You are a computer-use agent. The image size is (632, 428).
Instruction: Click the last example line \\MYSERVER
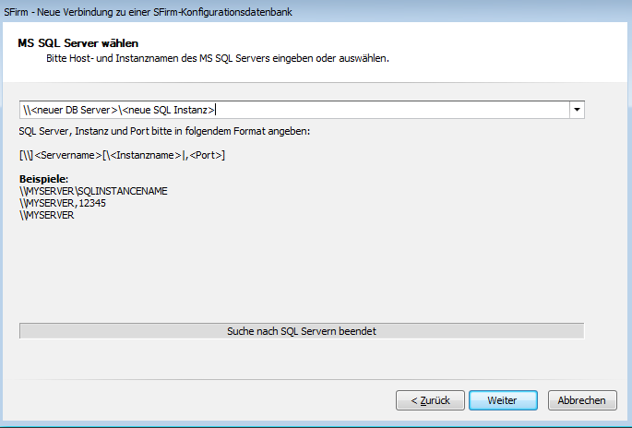tap(46, 215)
